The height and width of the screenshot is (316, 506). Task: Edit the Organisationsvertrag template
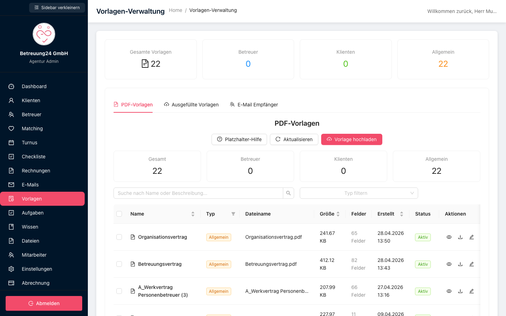[472, 237]
